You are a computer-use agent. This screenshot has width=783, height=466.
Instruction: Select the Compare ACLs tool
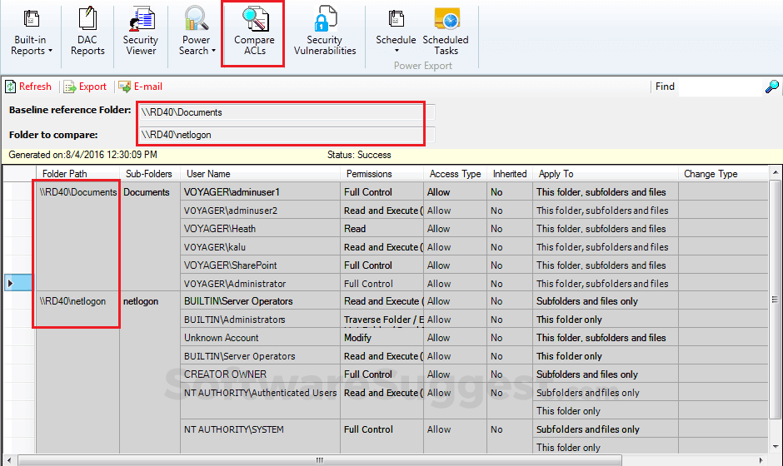pos(254,35)
